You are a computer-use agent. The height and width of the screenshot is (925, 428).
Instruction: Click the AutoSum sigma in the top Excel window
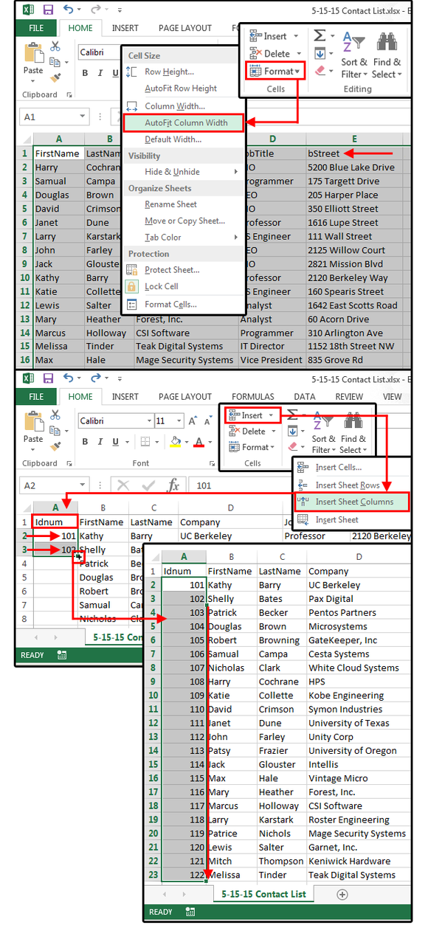tap(320, 36)
